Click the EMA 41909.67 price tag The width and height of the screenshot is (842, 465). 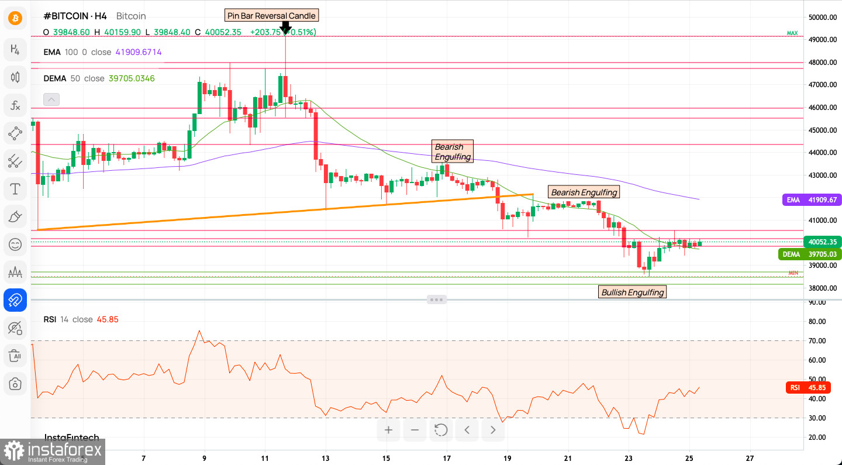click(x=812, y=199)
